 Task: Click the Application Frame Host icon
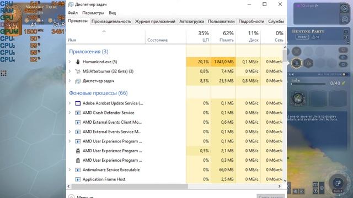(78, 179)
